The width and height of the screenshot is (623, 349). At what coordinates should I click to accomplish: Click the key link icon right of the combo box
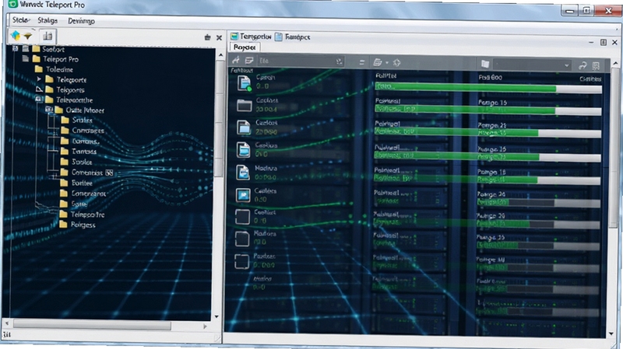coord(583,65)
